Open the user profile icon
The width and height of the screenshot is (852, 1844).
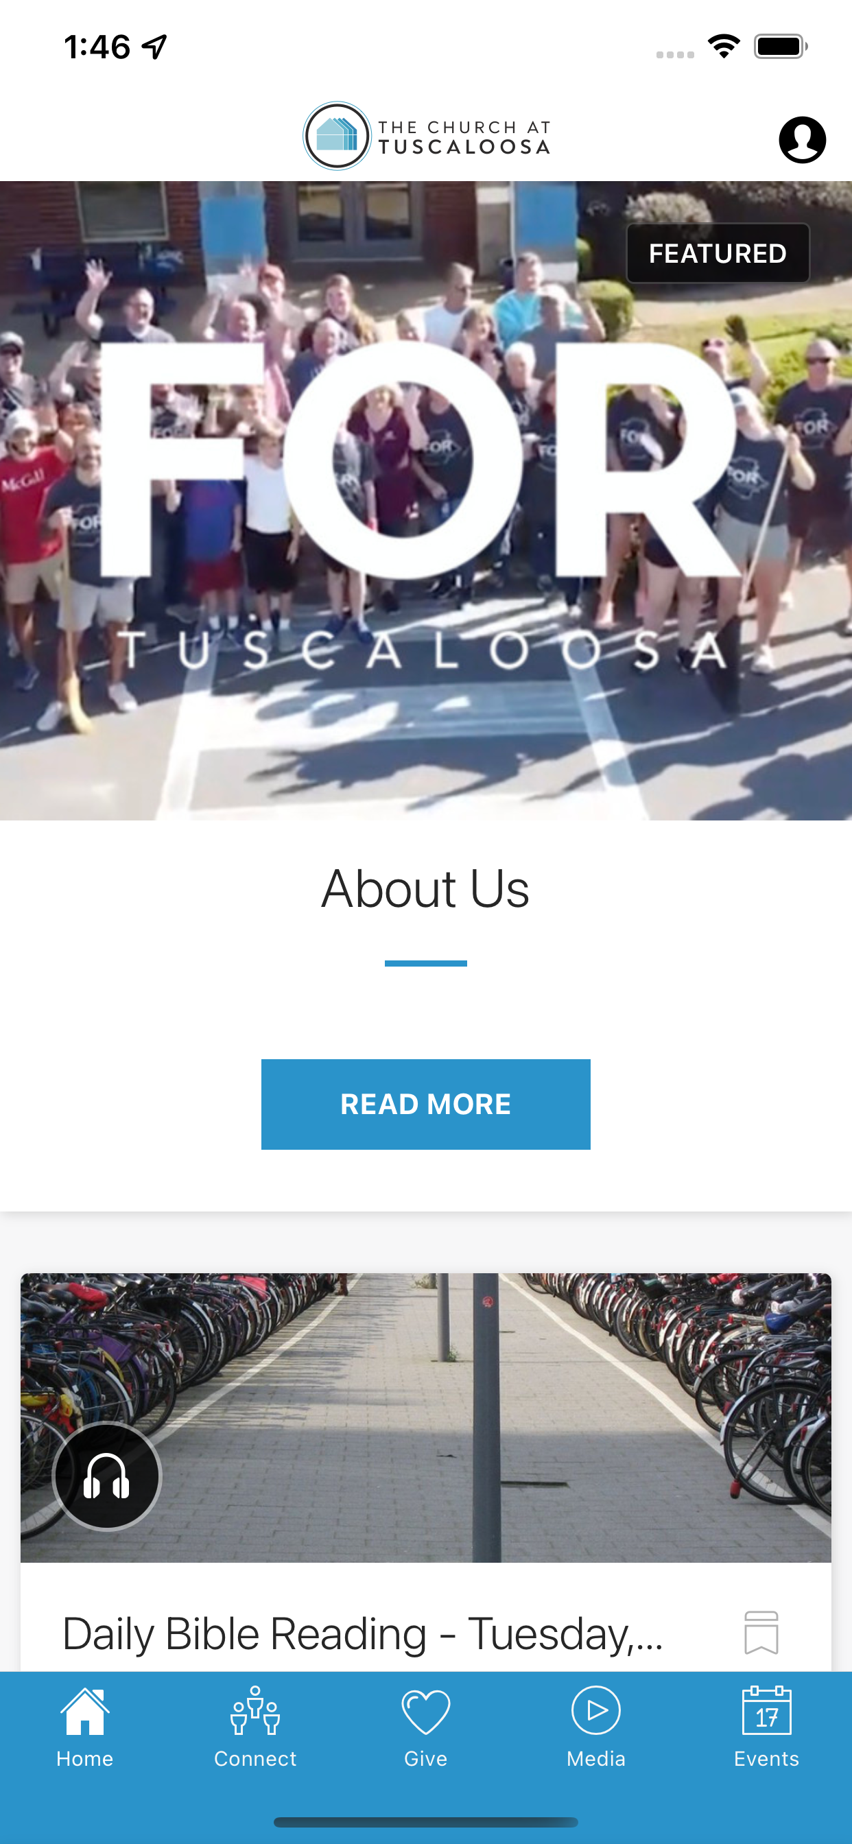point(802,139)
